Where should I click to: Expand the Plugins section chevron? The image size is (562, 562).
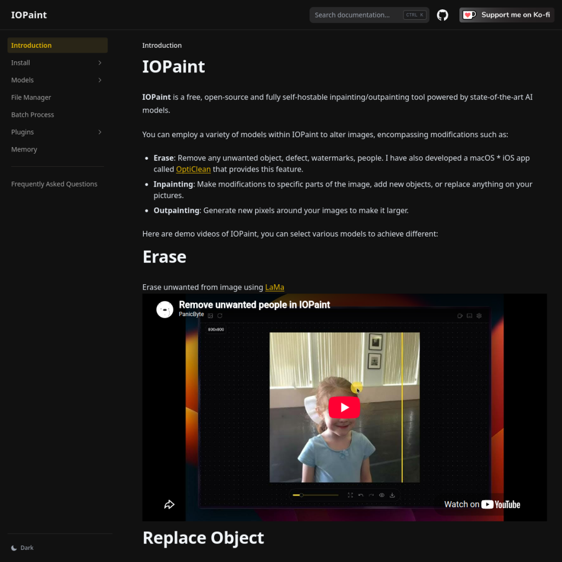[x=100, y=132]
